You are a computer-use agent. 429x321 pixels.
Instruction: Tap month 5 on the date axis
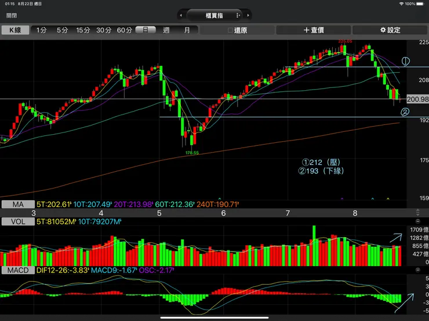[159, 213]
